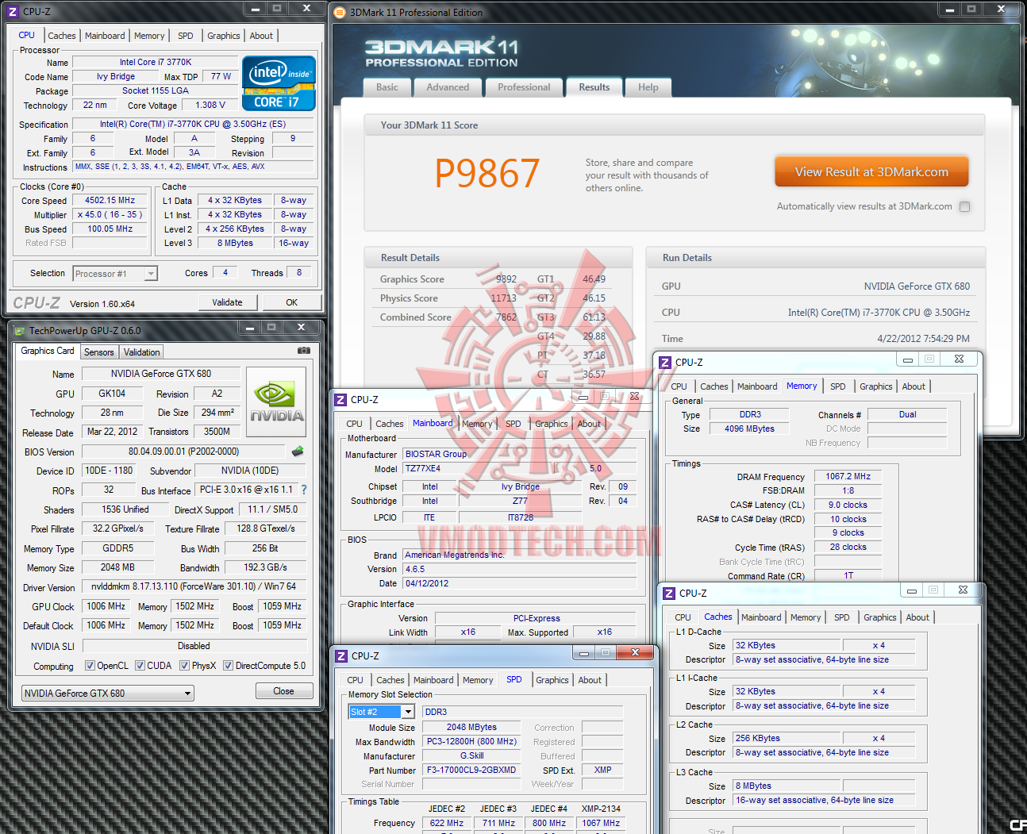
Task: Click the Graphics Score row in Result Details
Action: 448,279
